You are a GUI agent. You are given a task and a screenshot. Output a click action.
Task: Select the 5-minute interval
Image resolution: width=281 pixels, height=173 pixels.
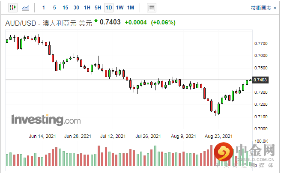click(54, 8)
